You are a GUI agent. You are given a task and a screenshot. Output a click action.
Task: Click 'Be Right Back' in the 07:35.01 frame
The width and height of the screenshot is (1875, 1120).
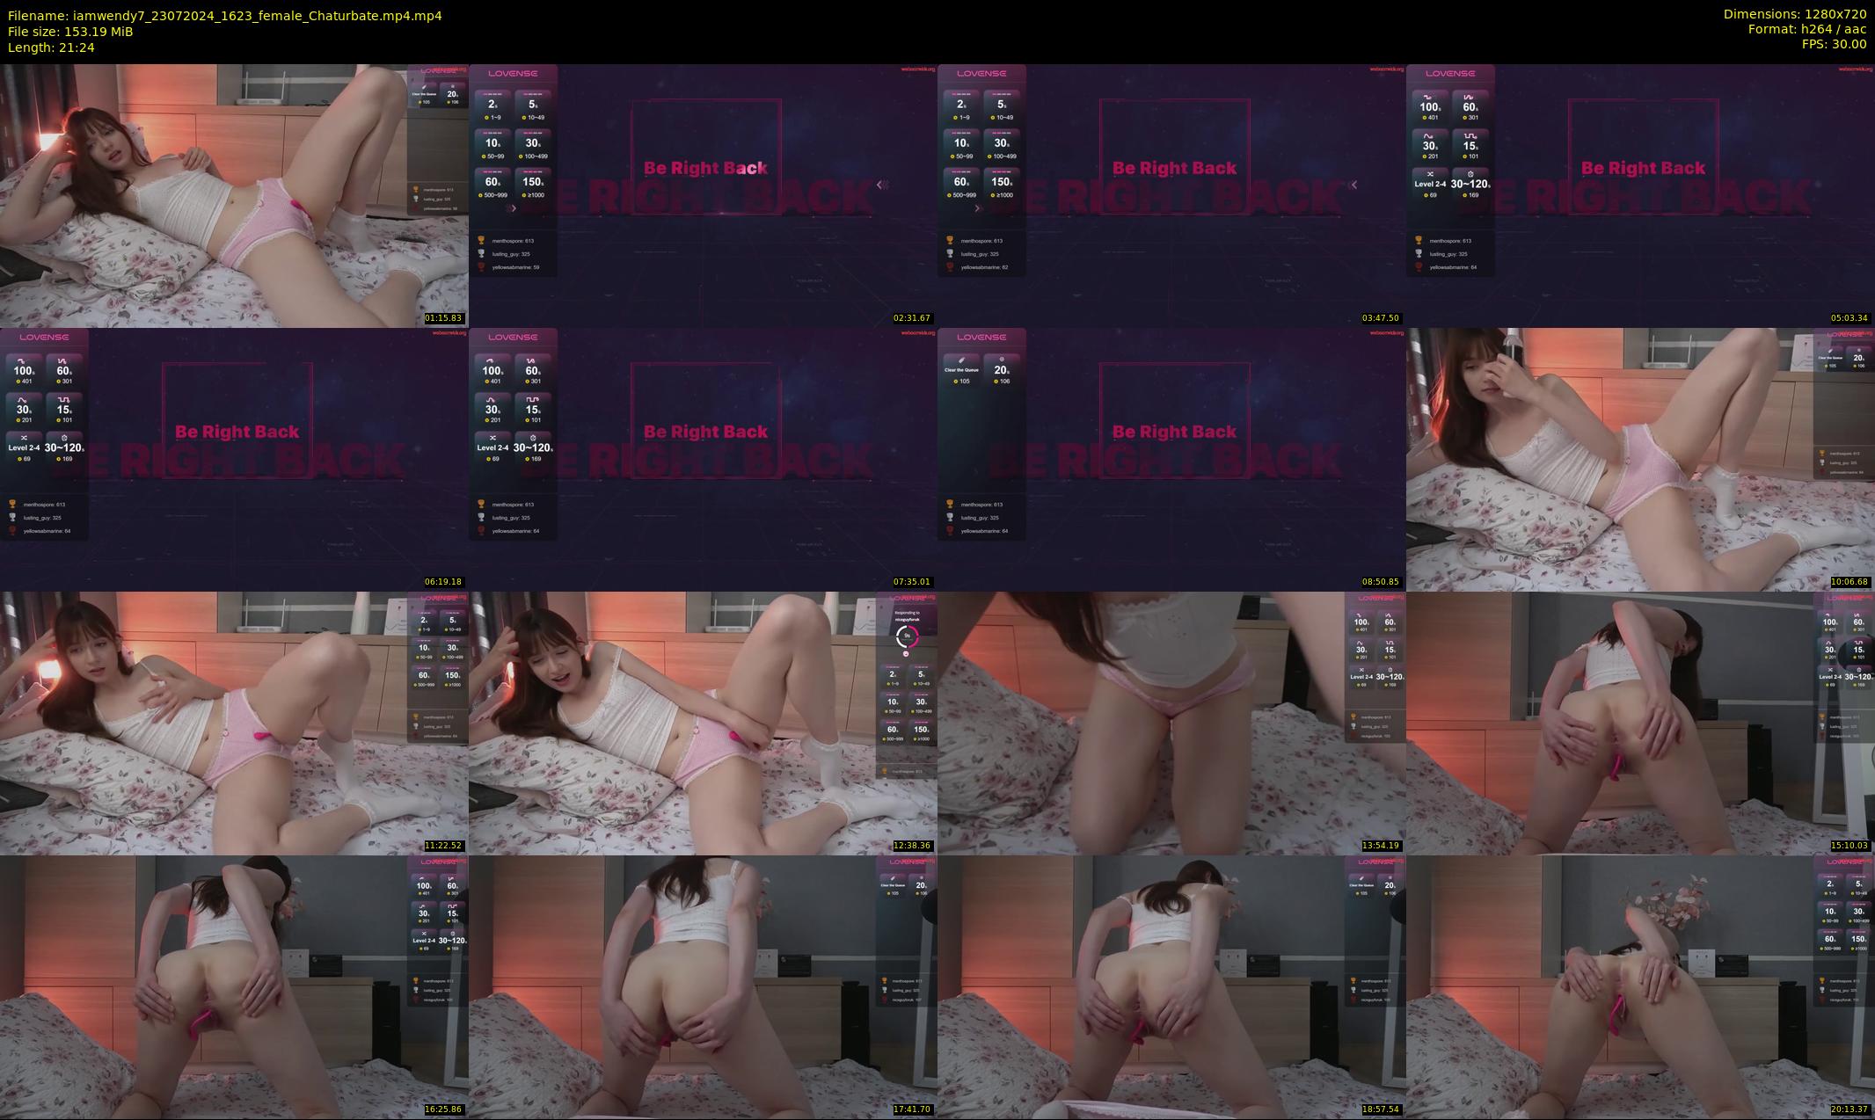point(705,432)
